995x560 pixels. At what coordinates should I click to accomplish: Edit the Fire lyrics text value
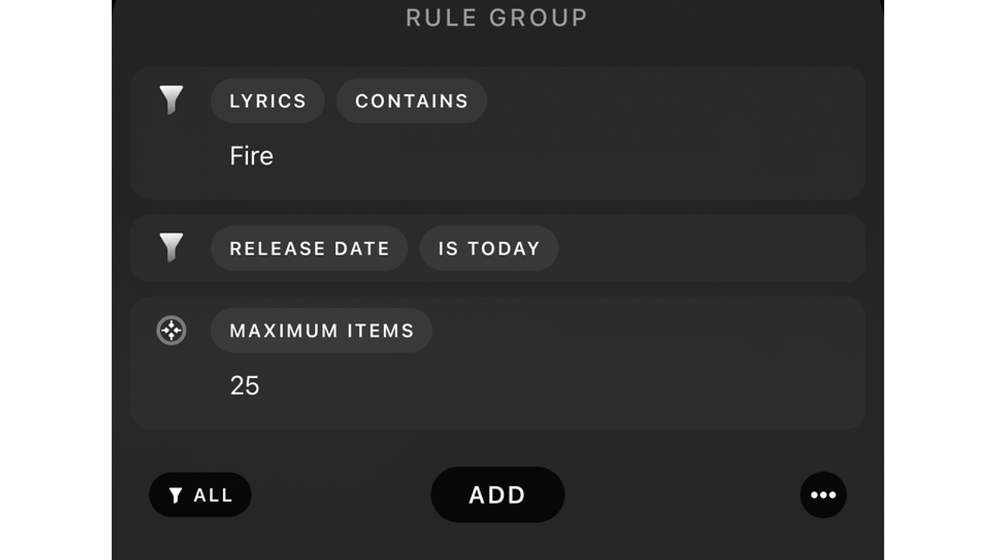(x=251, y=156)
